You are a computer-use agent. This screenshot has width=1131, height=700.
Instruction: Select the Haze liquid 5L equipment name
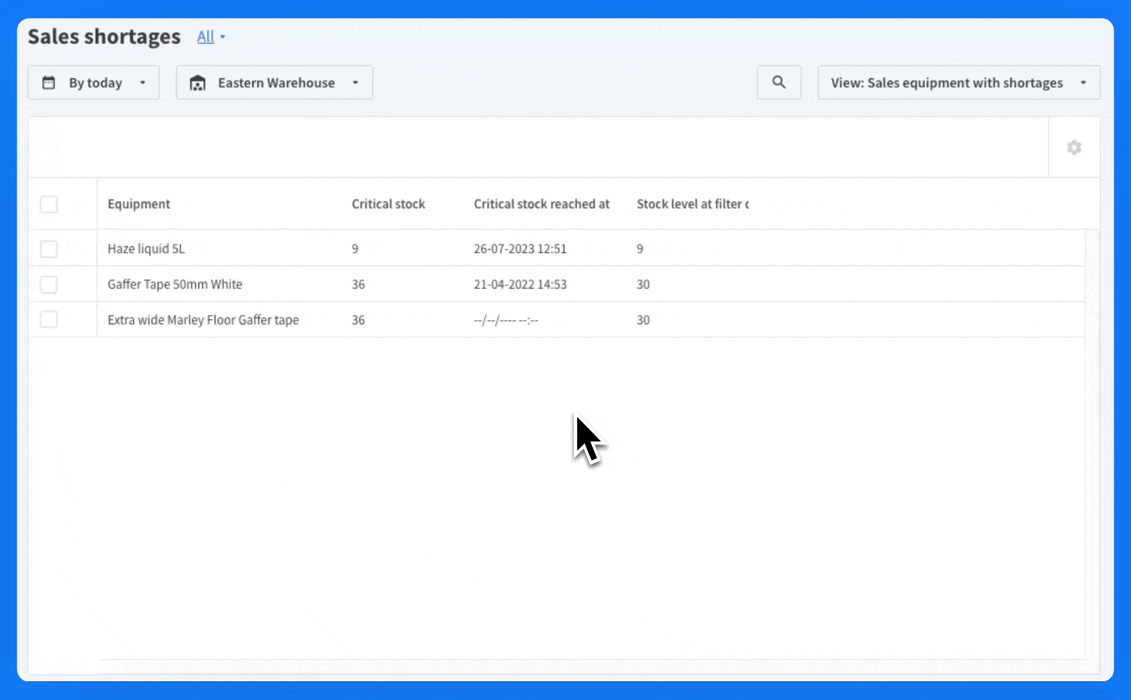pos(146,249)
